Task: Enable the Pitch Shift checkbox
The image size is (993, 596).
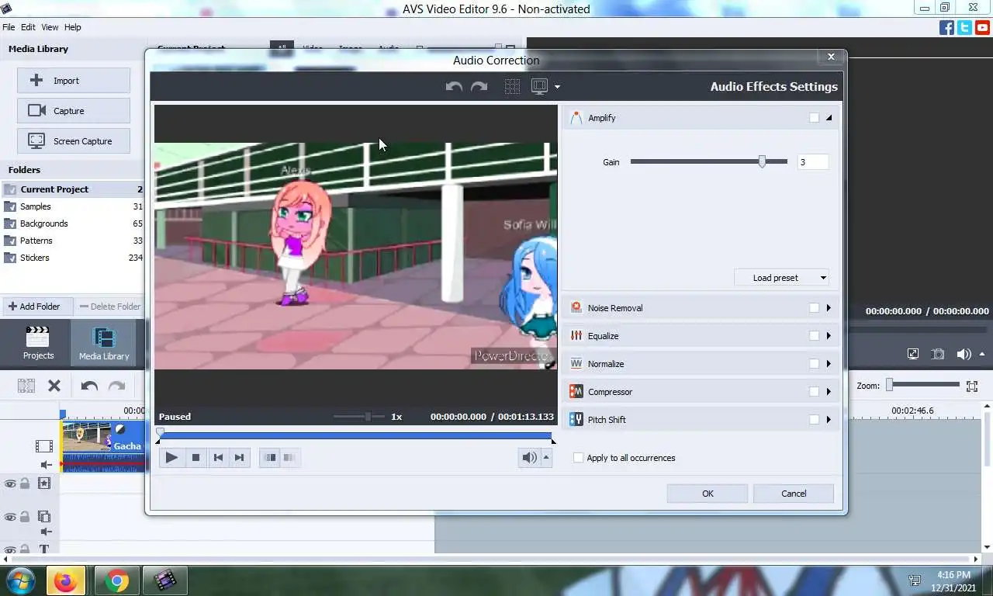Action: coord(814,420)
